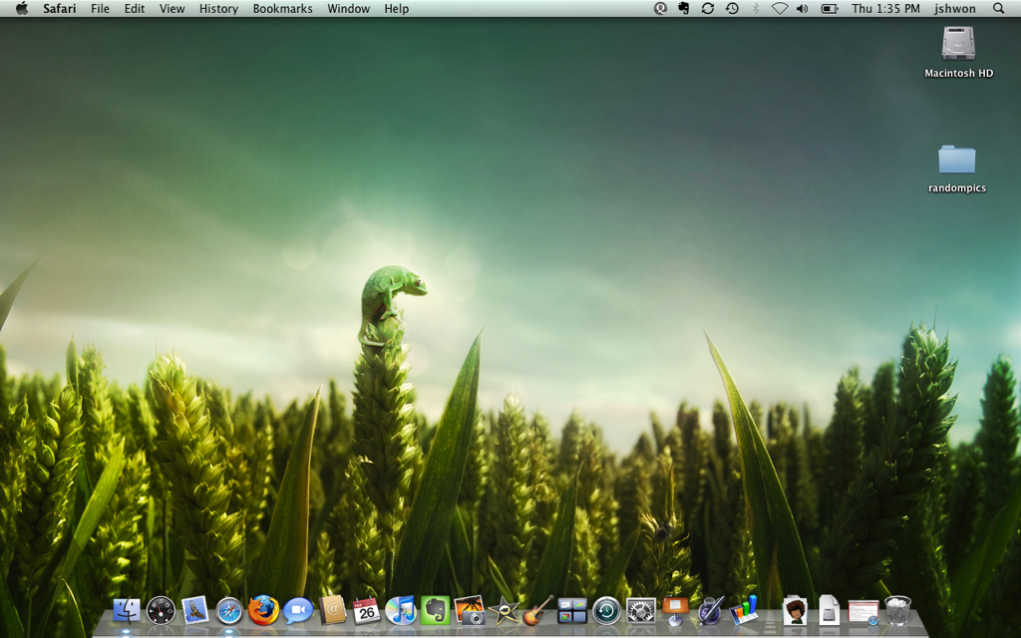Screen dimensions: 1021x638
Task: Open the Wi-Fi AirPort menu
Action: coord(780,8)
